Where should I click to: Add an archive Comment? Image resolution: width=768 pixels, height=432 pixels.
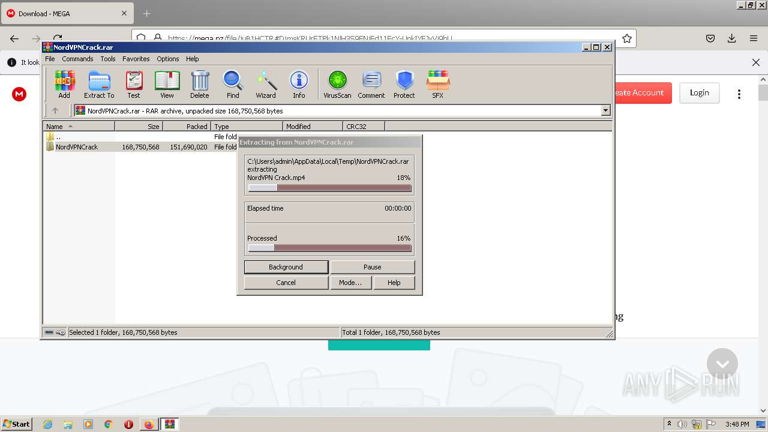[371, 85]
